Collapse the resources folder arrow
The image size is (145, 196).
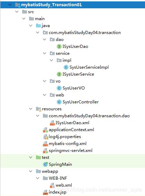click(x=31, y=109)
